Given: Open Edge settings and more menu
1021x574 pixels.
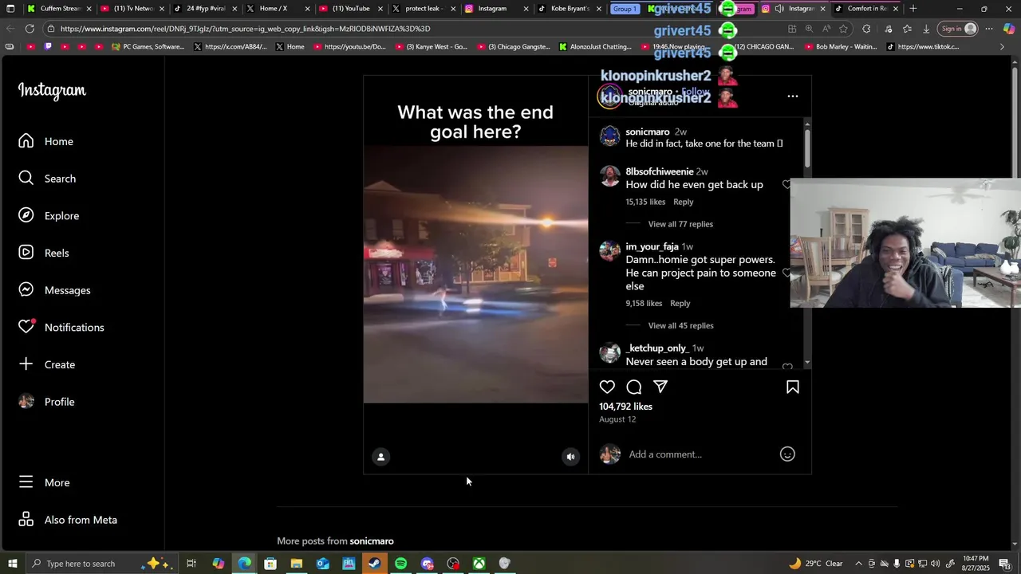Looking at the screenshot, I should click(989, 29).
